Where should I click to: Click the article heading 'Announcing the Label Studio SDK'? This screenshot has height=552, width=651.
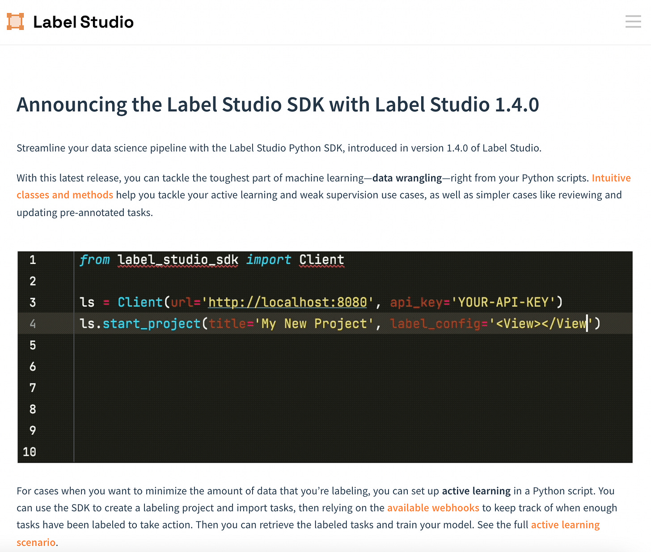[x=278, y=105]
